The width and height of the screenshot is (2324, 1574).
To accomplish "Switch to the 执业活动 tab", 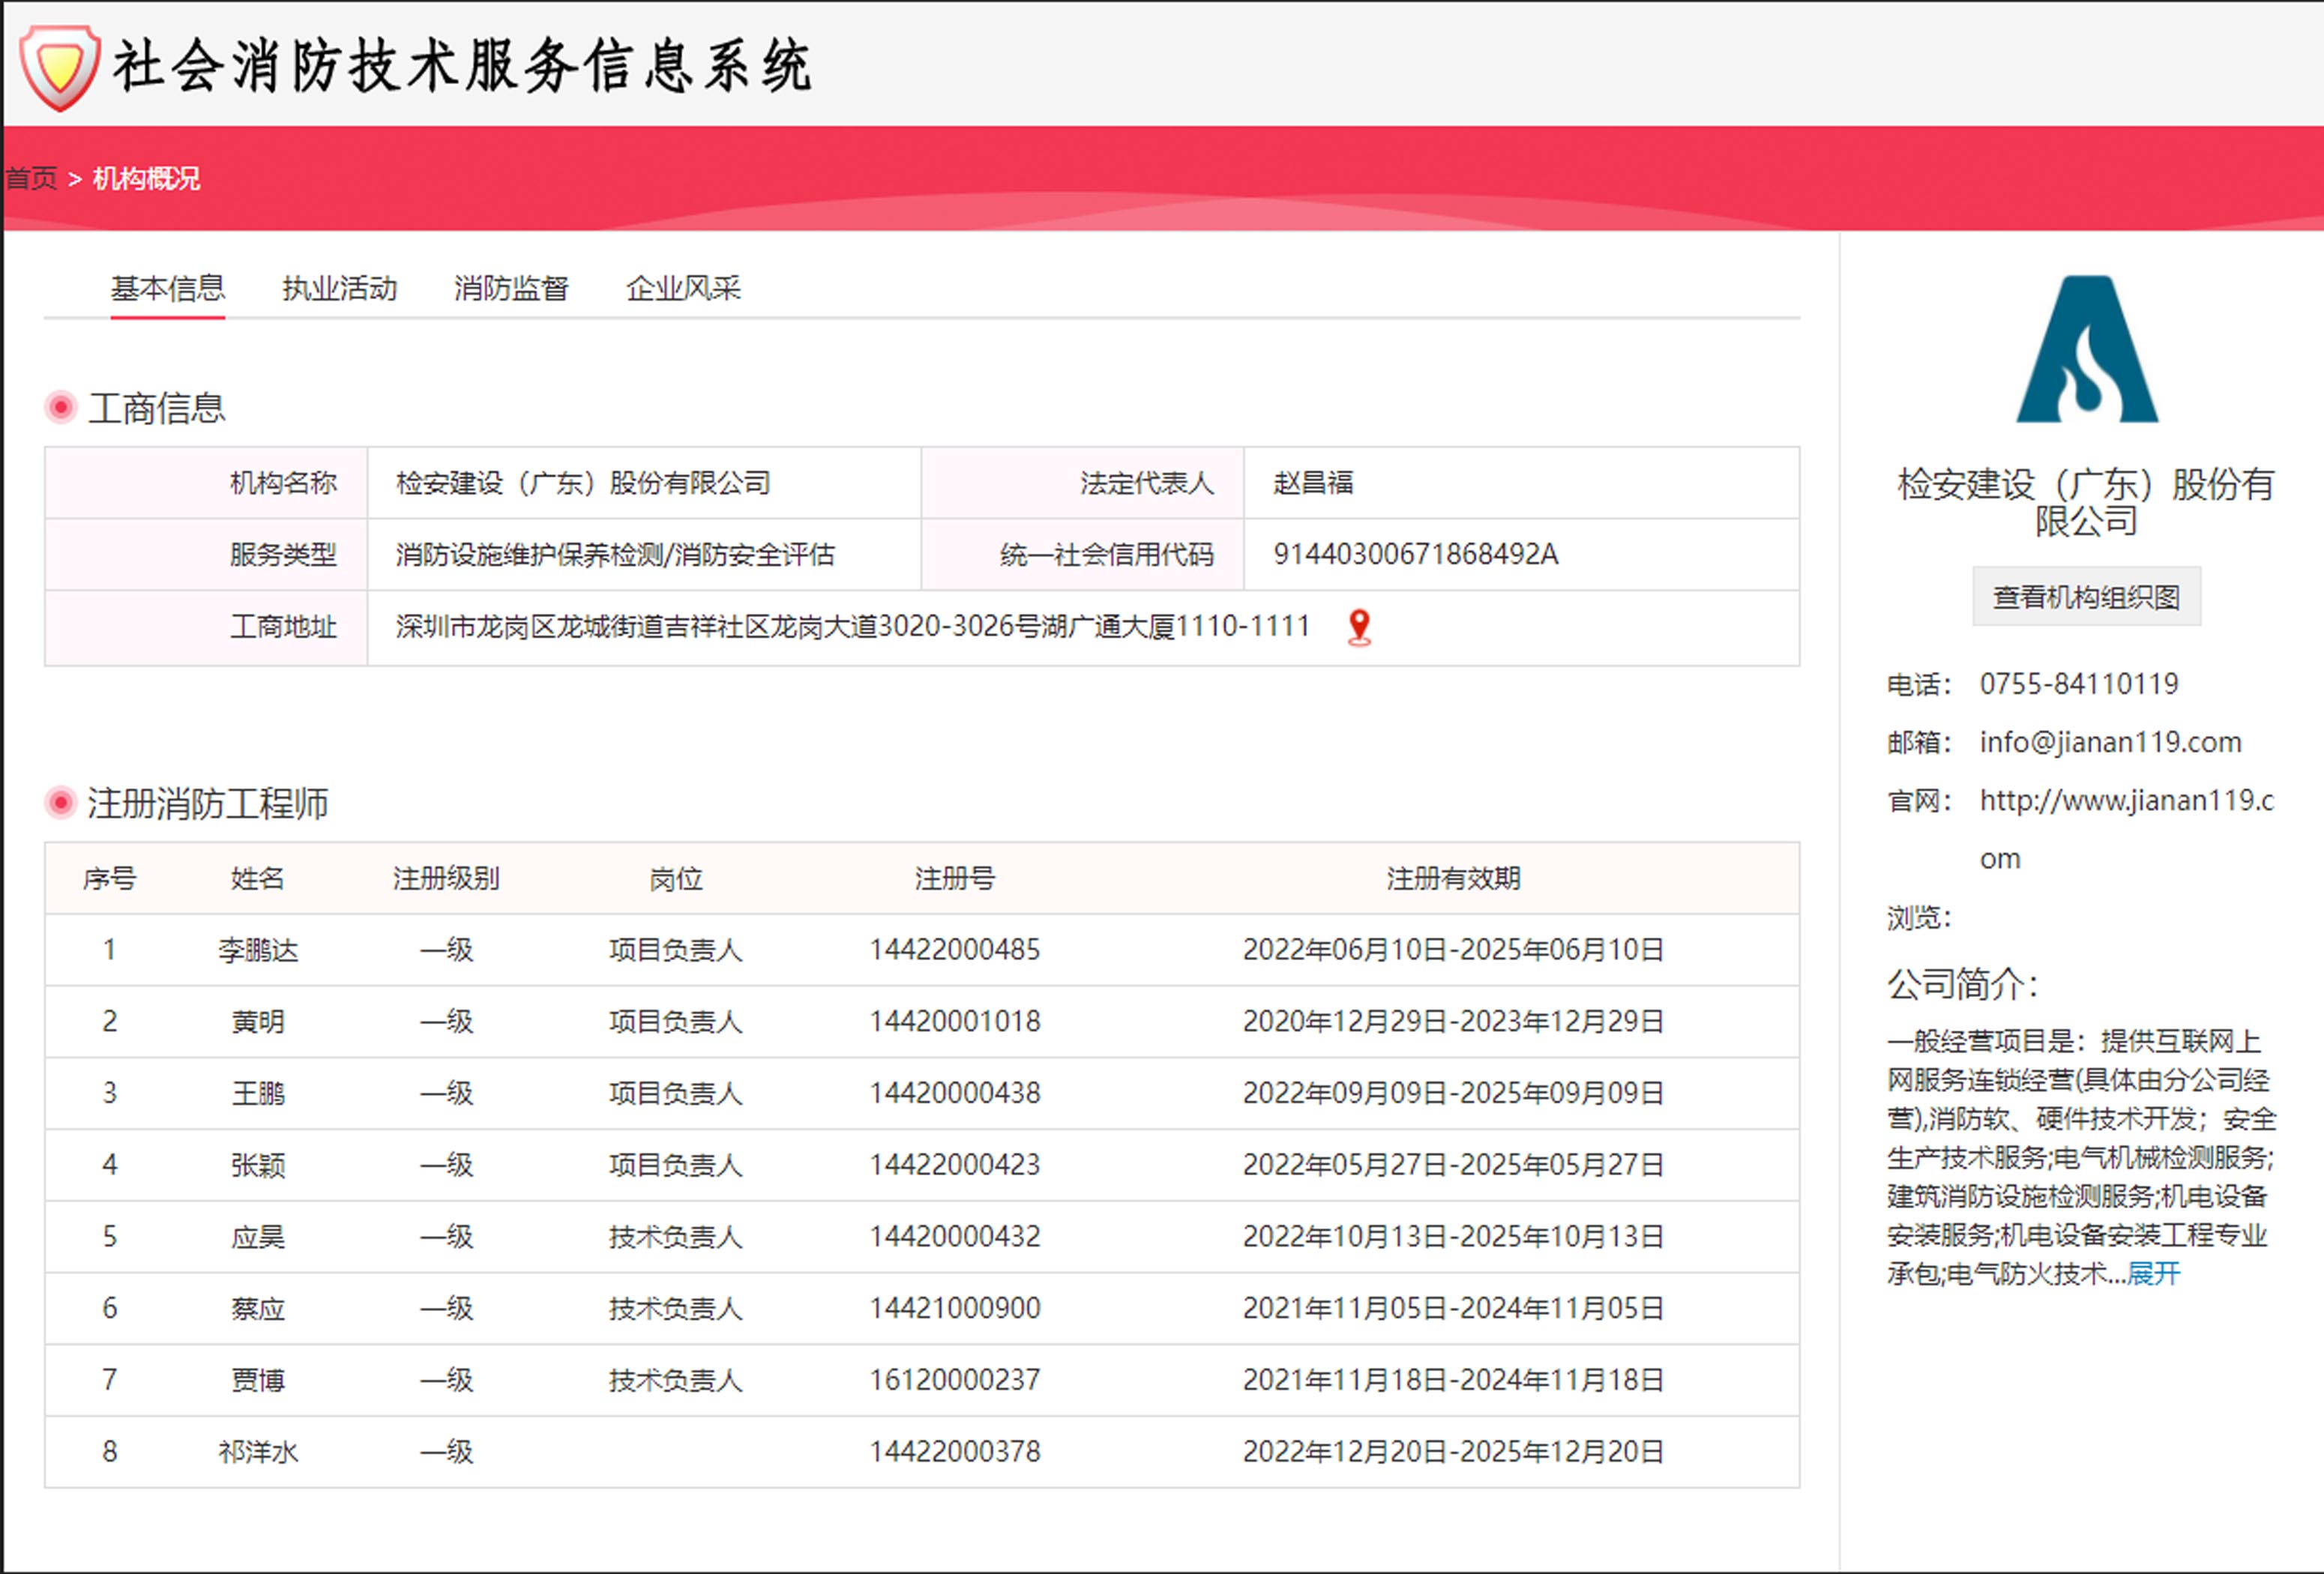I will coord(339,288).
